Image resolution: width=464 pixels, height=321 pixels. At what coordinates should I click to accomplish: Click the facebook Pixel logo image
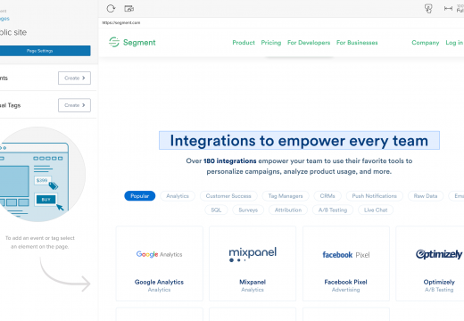point(346,255)
